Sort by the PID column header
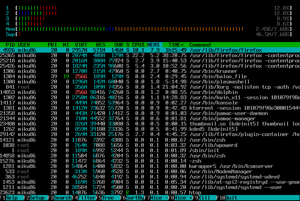 pyautogui.click(x=10, y=45)
